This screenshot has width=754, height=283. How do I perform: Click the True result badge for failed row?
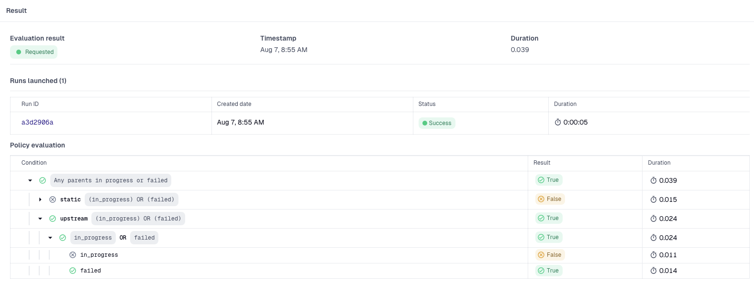coord(548,271)
